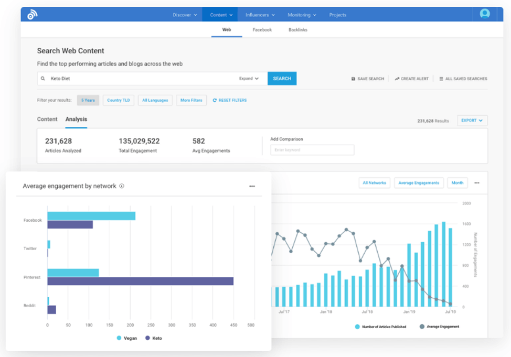
Task: Click the Reset Filters refresh icon
Action: pos(215,100)
